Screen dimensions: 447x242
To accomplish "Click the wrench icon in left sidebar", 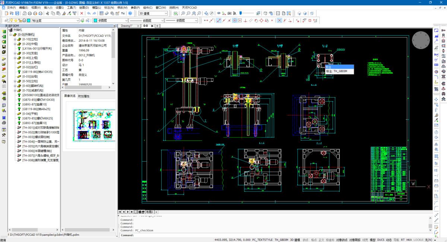I will point(3,135).
